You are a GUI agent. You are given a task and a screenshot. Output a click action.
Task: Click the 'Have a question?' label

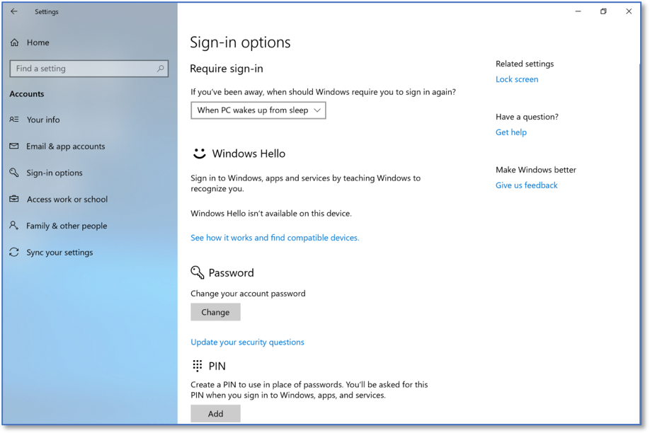tap(527, 117)
